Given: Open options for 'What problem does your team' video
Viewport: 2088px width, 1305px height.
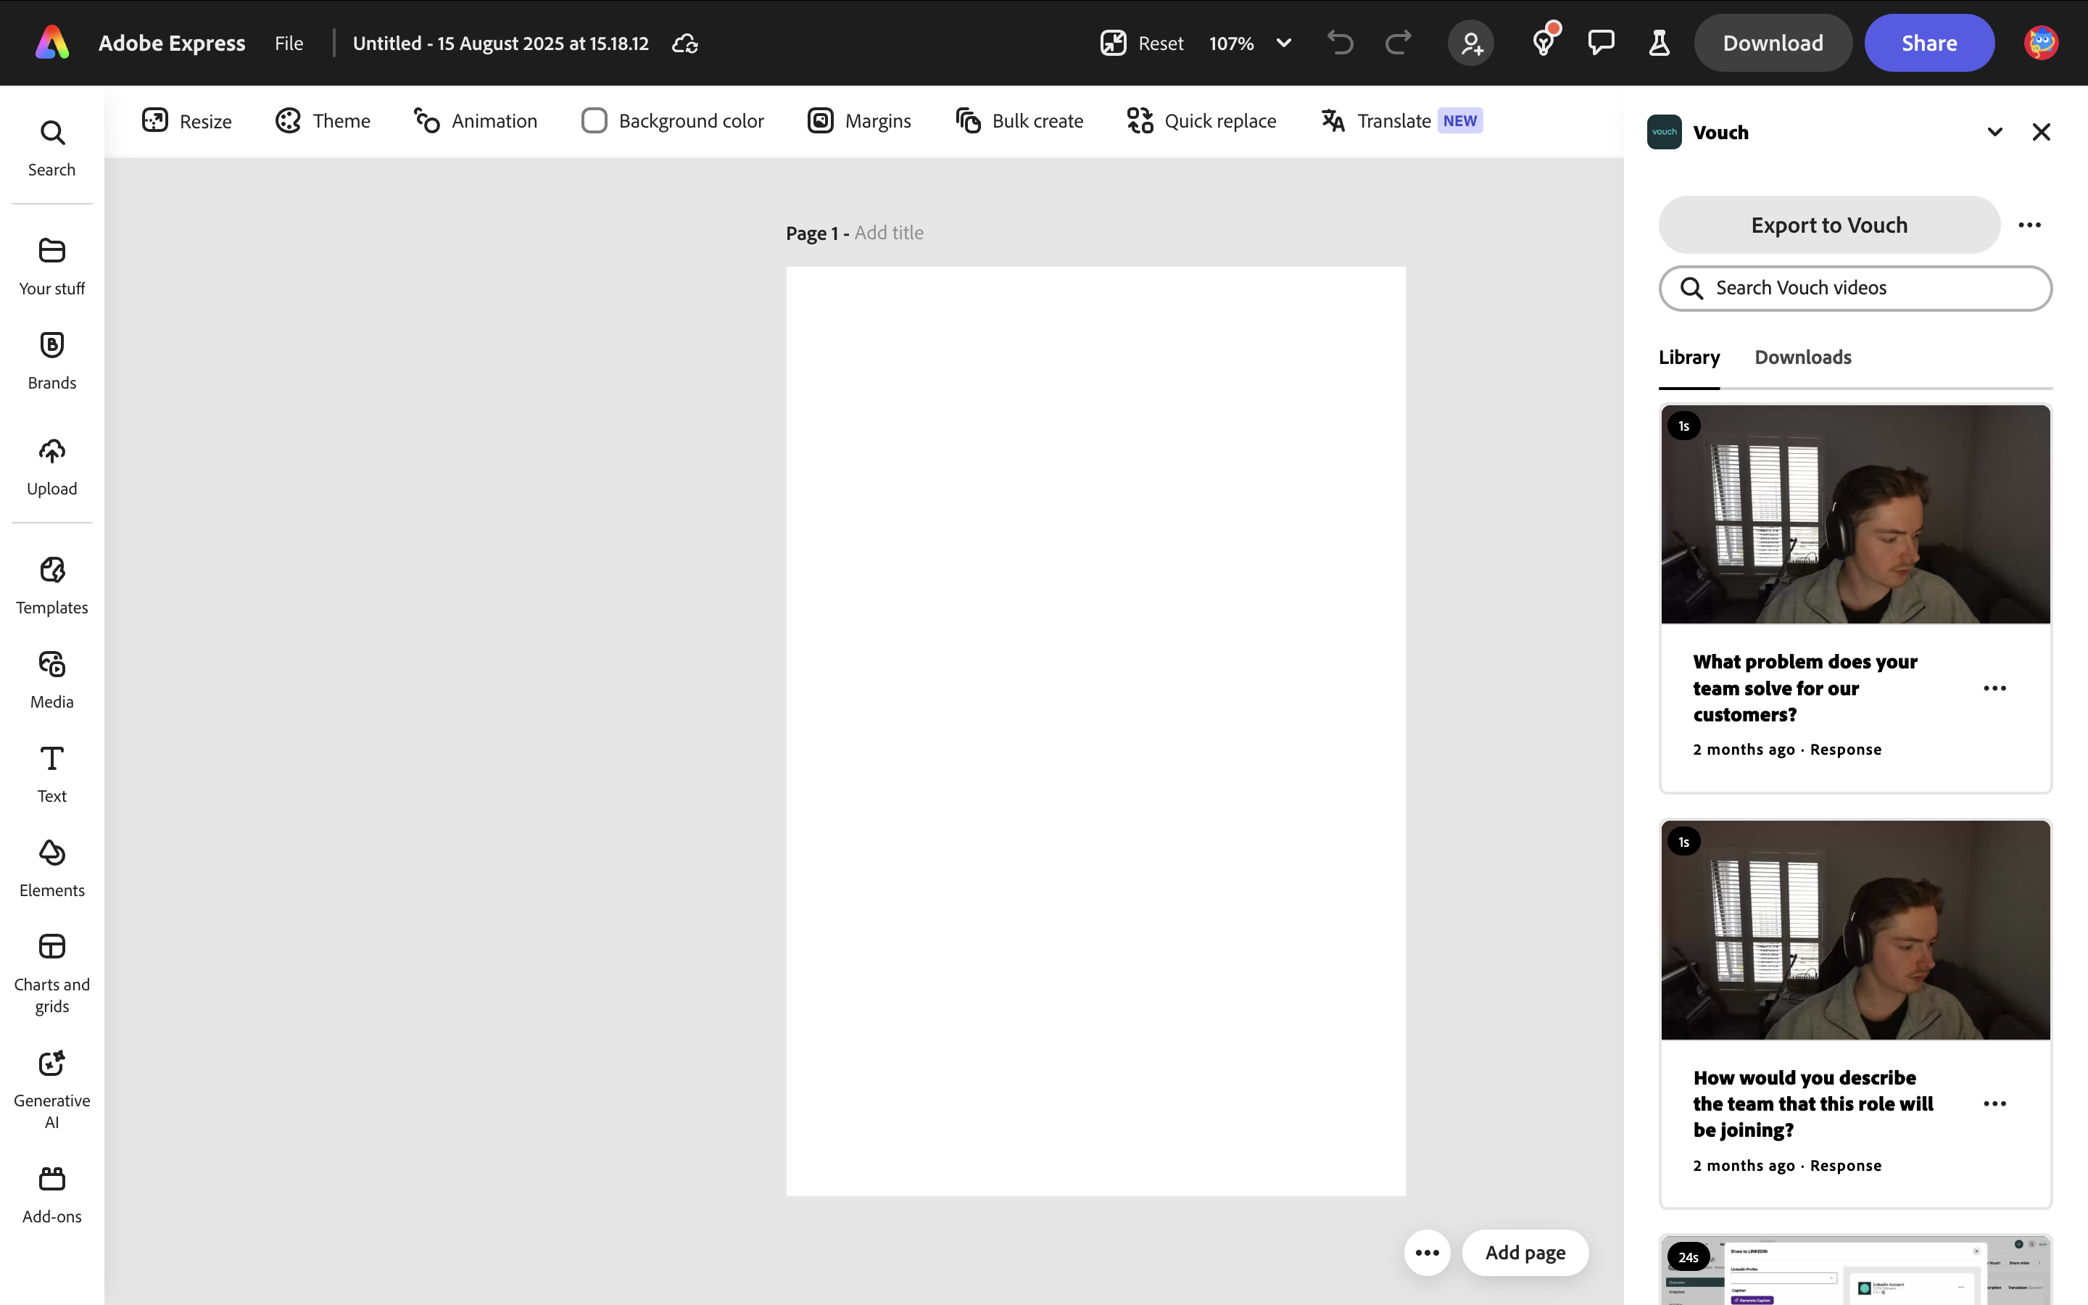Looking at the screenshot, I should tap(1994, 688).
